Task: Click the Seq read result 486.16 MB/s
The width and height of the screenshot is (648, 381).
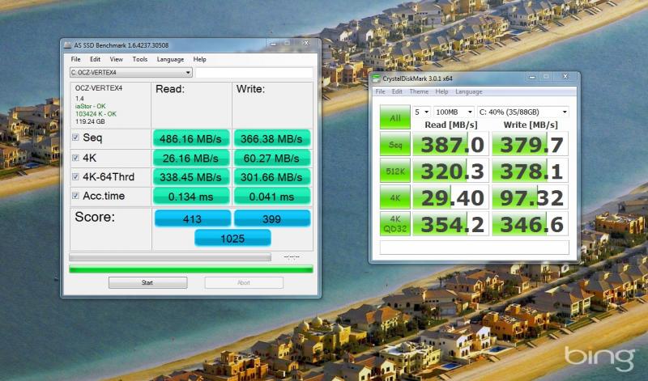Action: pyautogui.click(x=190, y=138)
